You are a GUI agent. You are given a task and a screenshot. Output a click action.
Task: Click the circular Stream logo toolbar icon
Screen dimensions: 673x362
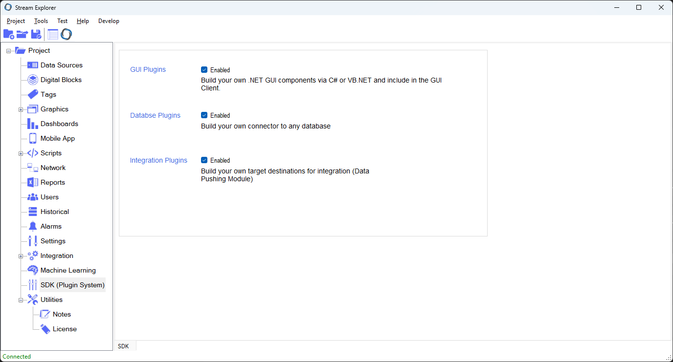(66, 34)
